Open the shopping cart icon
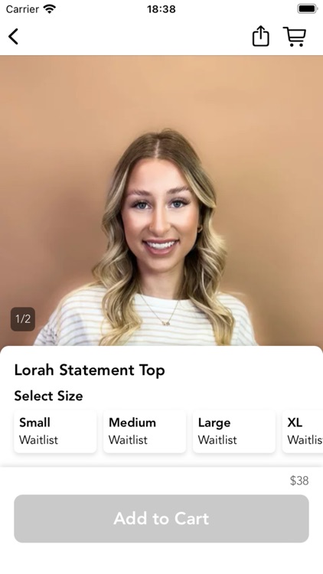The width and height of the screenshot is (323, 574). click(x=295, y=37)
